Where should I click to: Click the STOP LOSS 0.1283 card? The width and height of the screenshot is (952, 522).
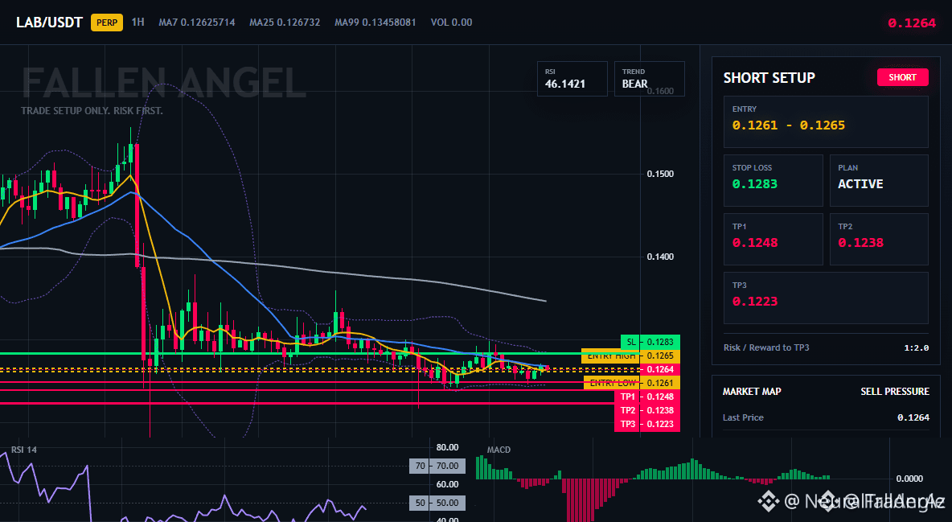(773, 180)
